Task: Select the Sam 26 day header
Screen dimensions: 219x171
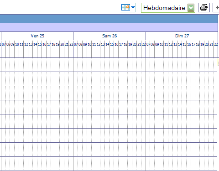Action: point(109,36)
